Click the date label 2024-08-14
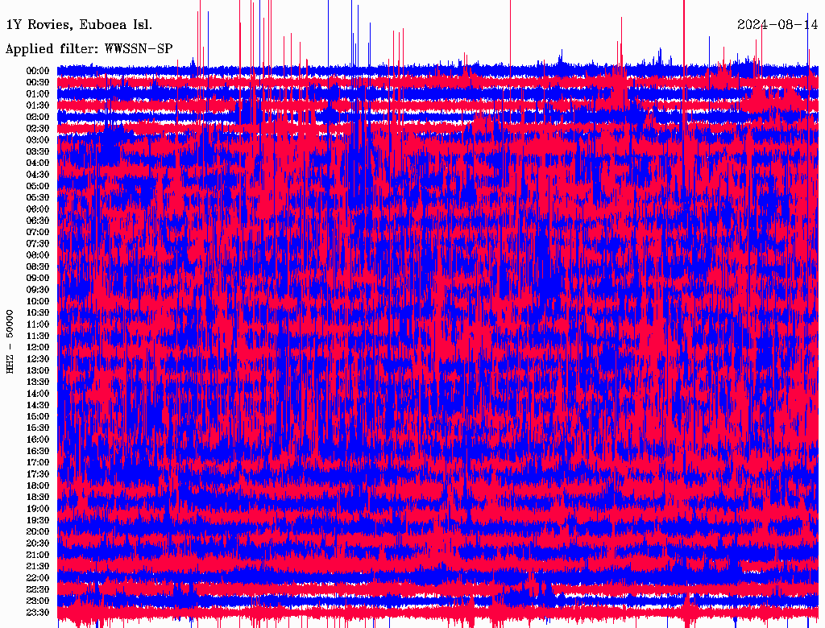Viewport: 825px width, 628px height. point(777,25)
